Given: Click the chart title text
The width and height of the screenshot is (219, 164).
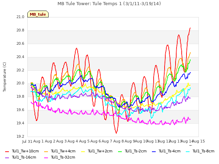Looking at the screenshot, I should coord(109,4).
